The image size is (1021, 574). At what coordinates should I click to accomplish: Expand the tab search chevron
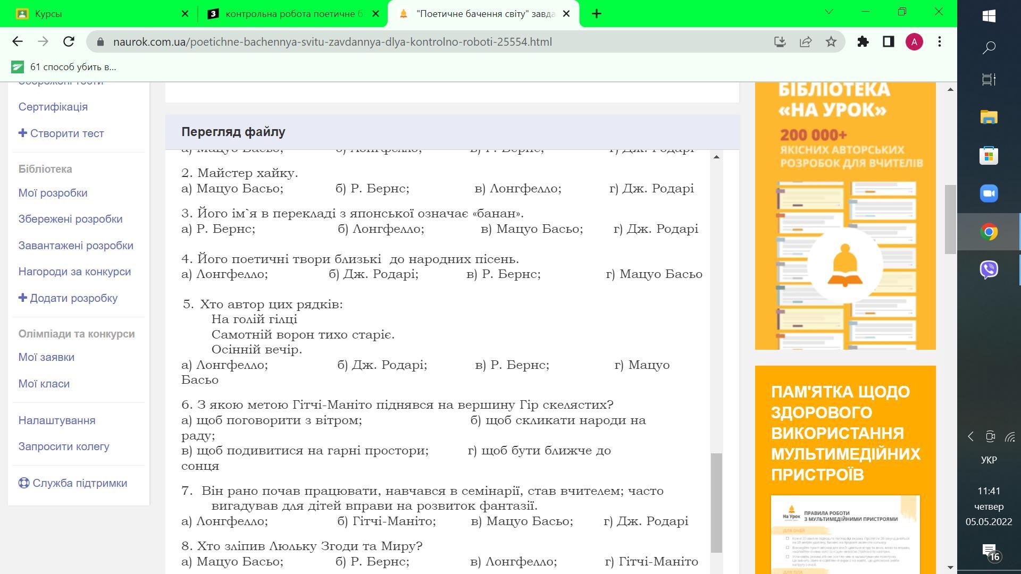pos(828,12)
